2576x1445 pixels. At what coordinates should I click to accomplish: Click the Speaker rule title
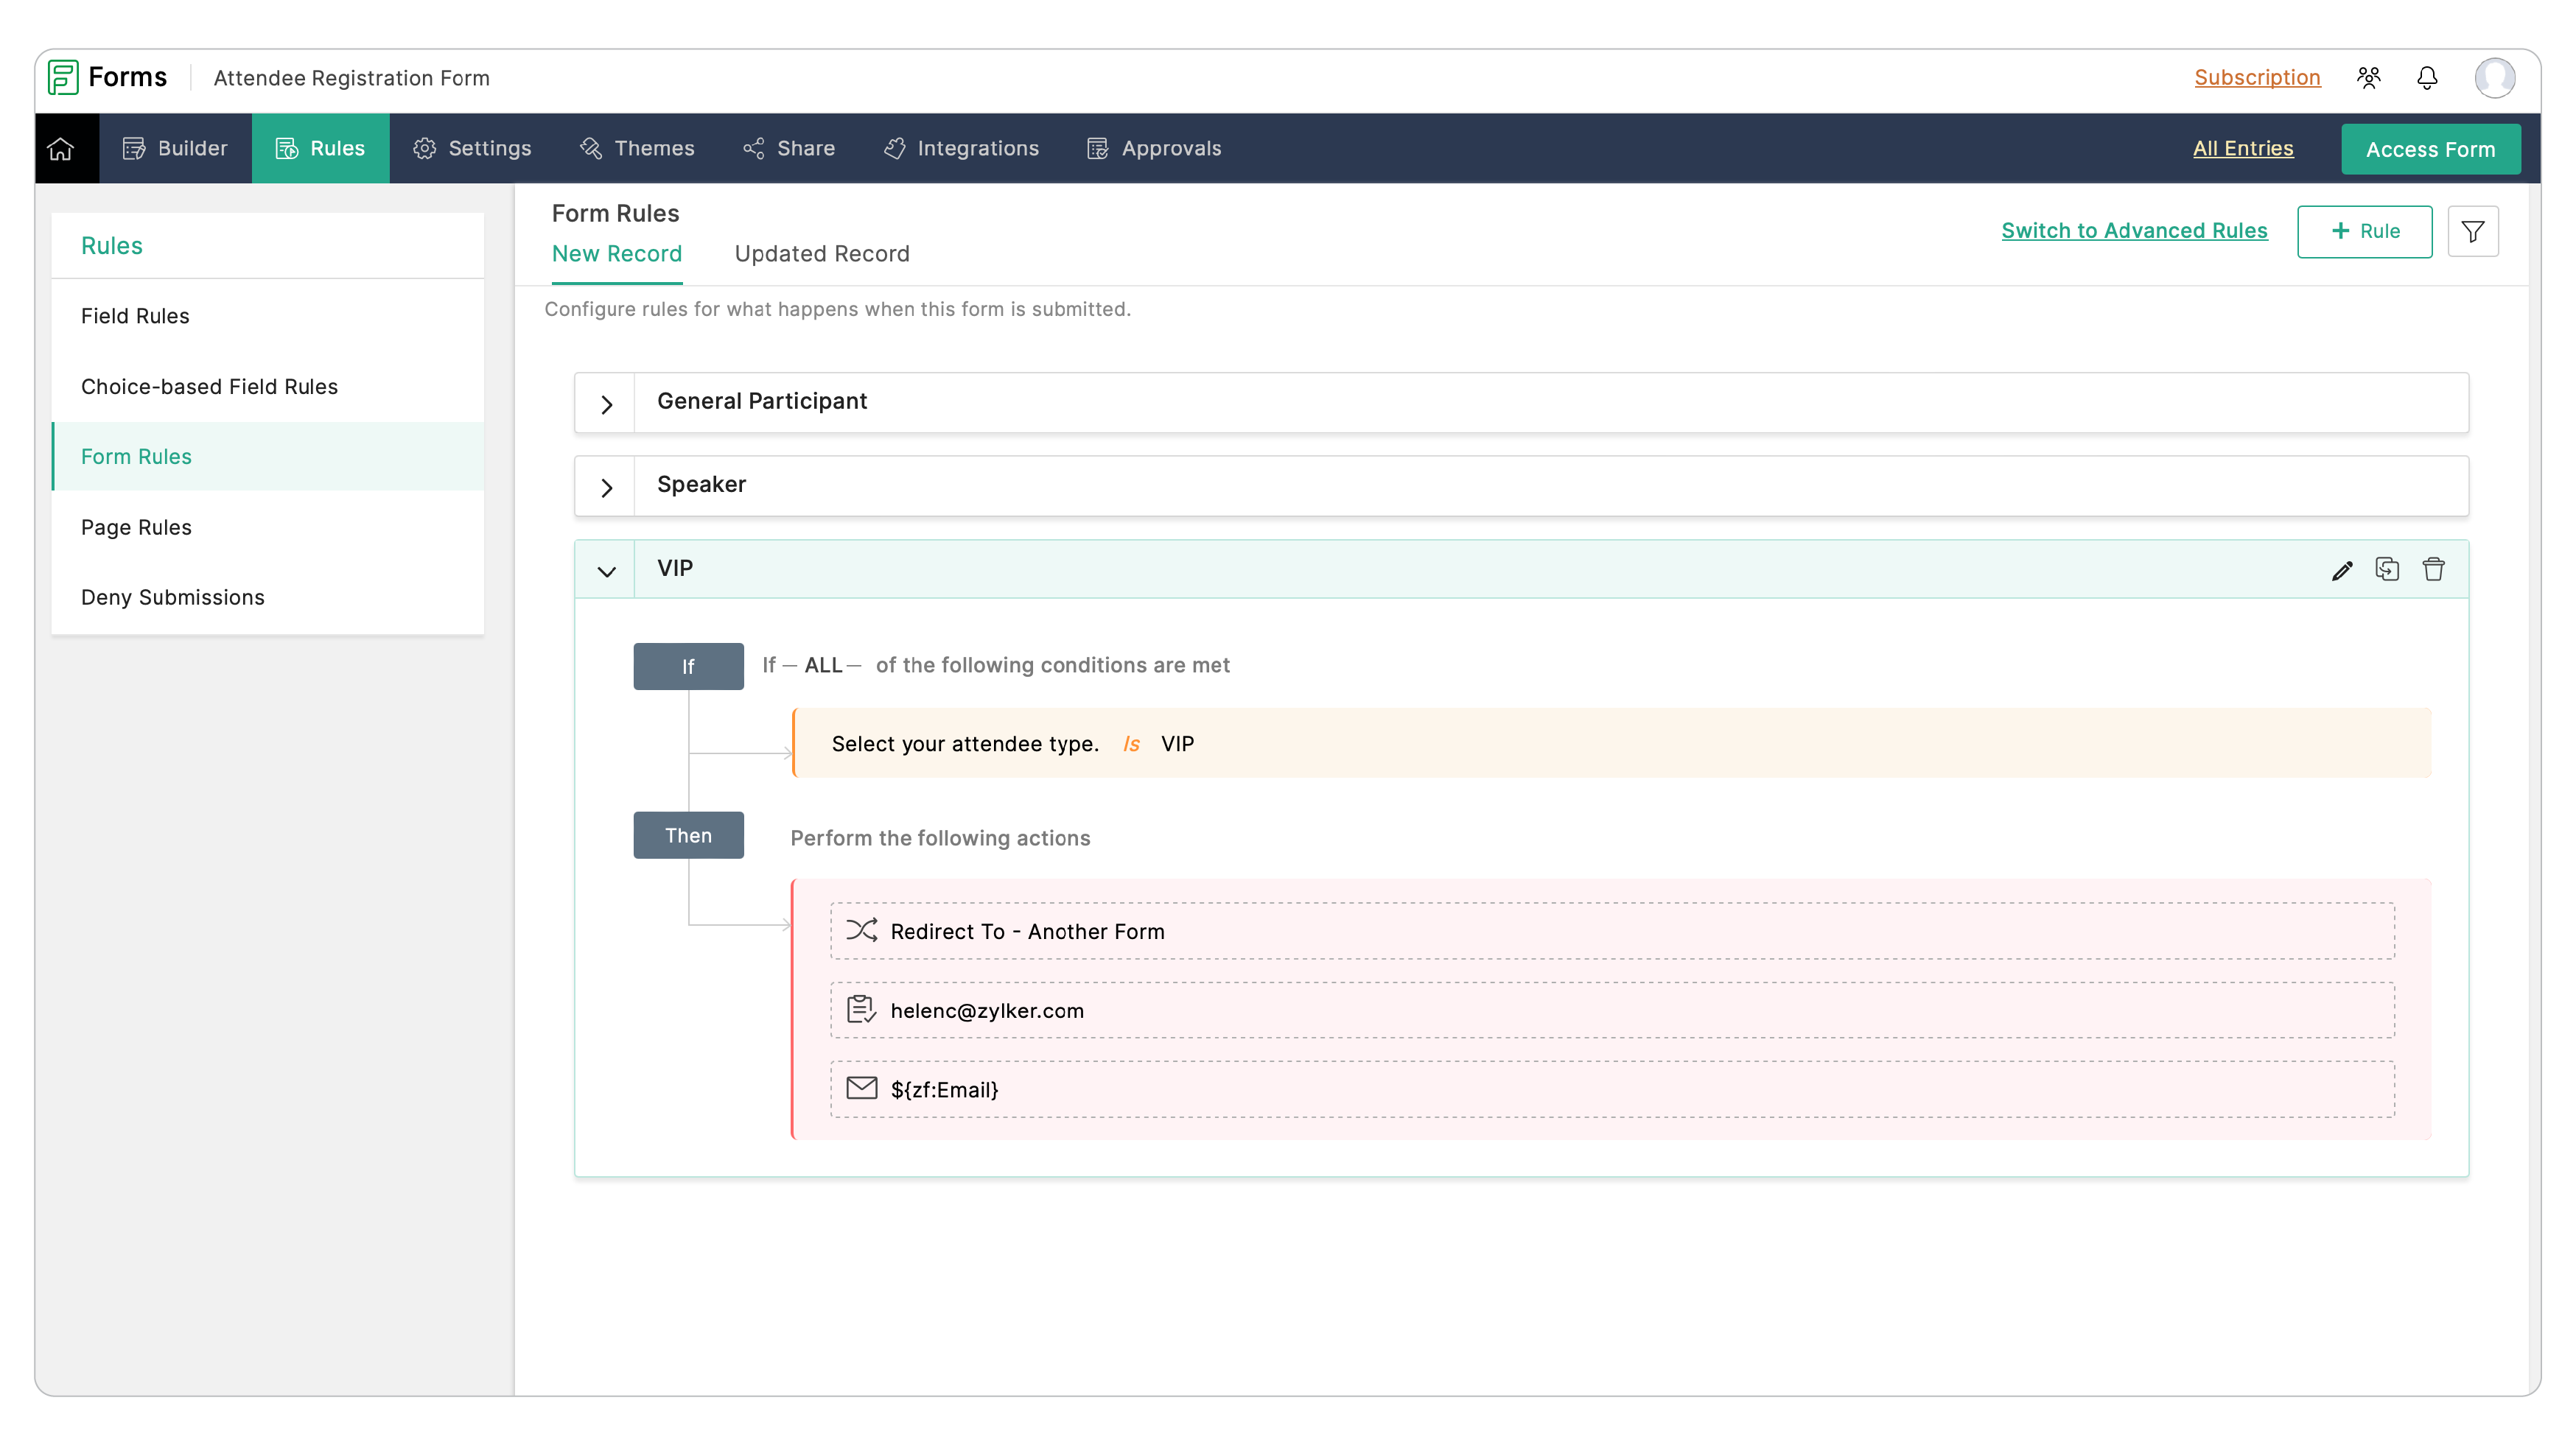[701, 485]
